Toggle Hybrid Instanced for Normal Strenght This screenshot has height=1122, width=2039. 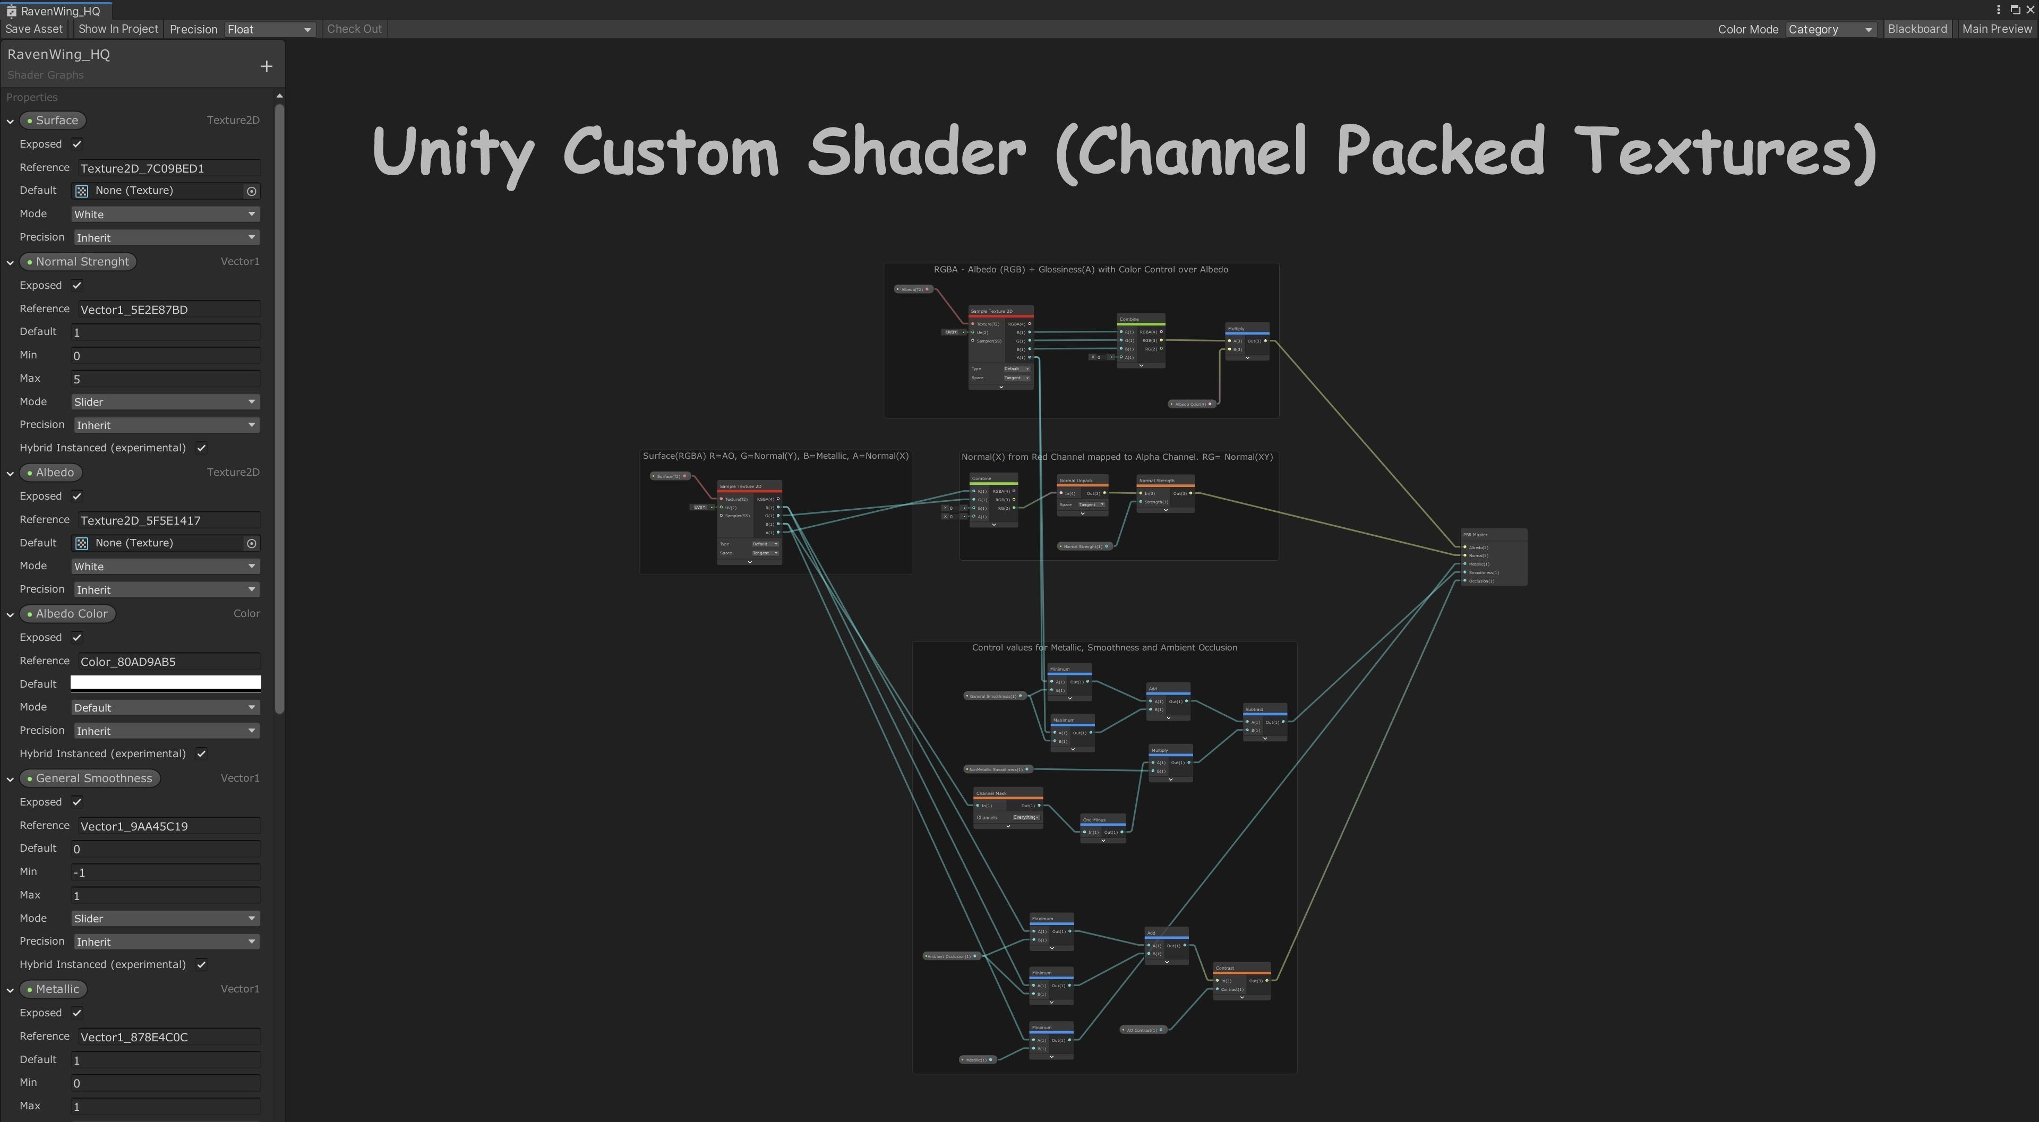202,448
